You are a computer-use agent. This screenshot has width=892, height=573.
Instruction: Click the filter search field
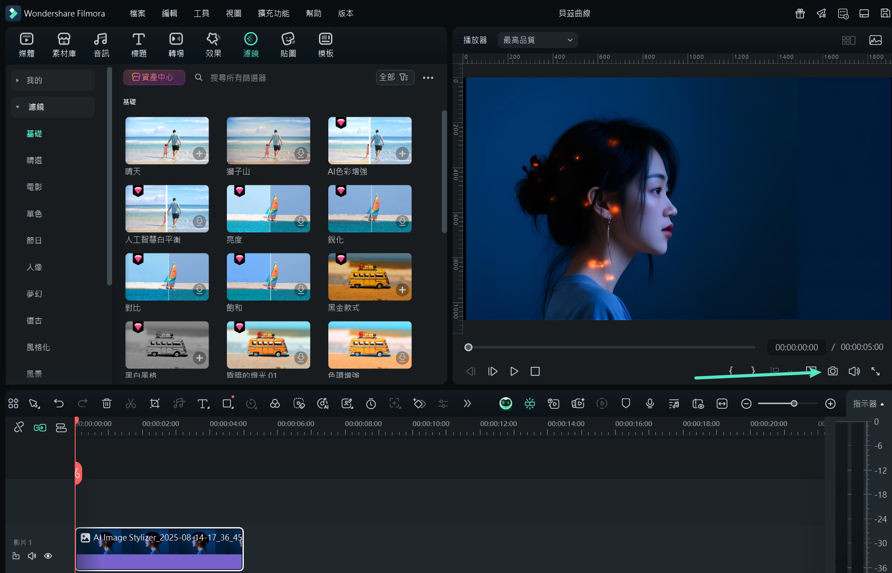point(285,78)
